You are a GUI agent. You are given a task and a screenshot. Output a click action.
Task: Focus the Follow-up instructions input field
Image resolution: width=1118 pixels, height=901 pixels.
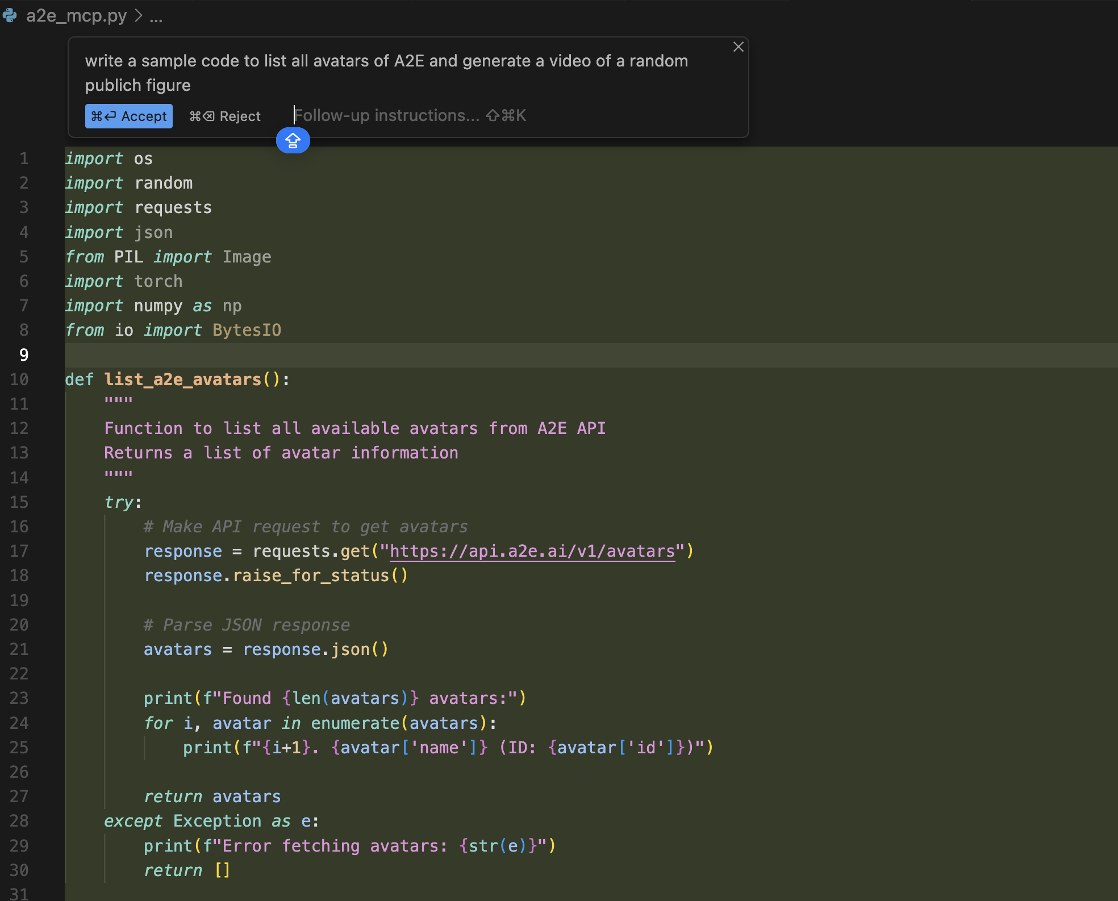[410, 115]
